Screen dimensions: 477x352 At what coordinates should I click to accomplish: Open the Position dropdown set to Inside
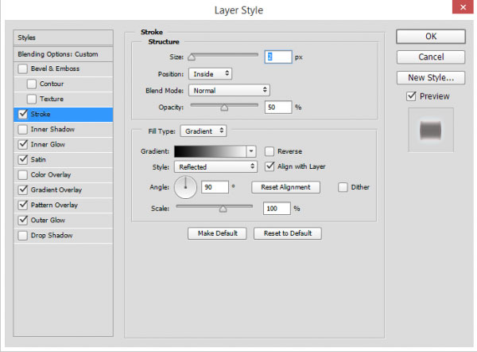(x=210, y=73)
